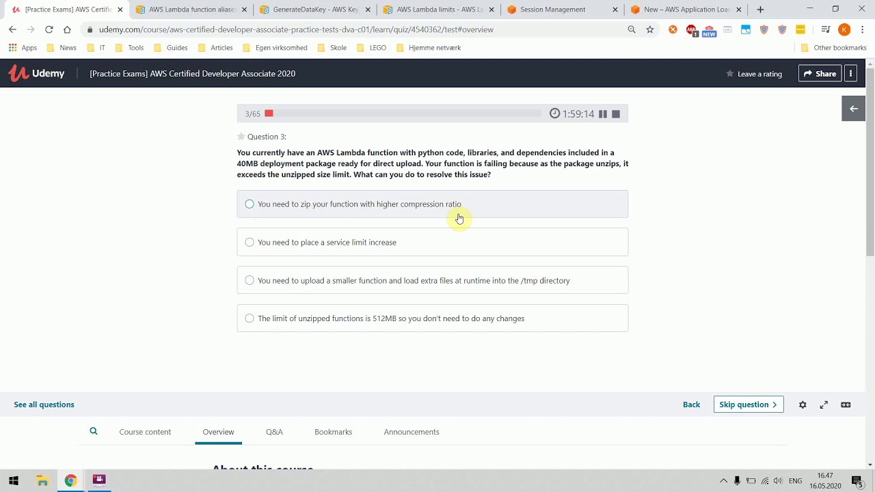Click page vertical scrollbar

click(x=870, y=162)
